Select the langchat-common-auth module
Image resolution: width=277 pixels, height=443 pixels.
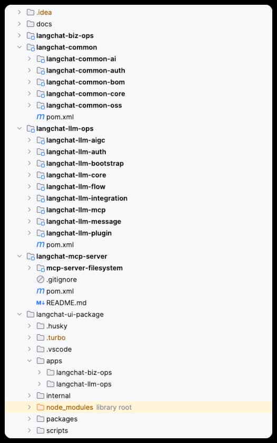pos(85,70)
